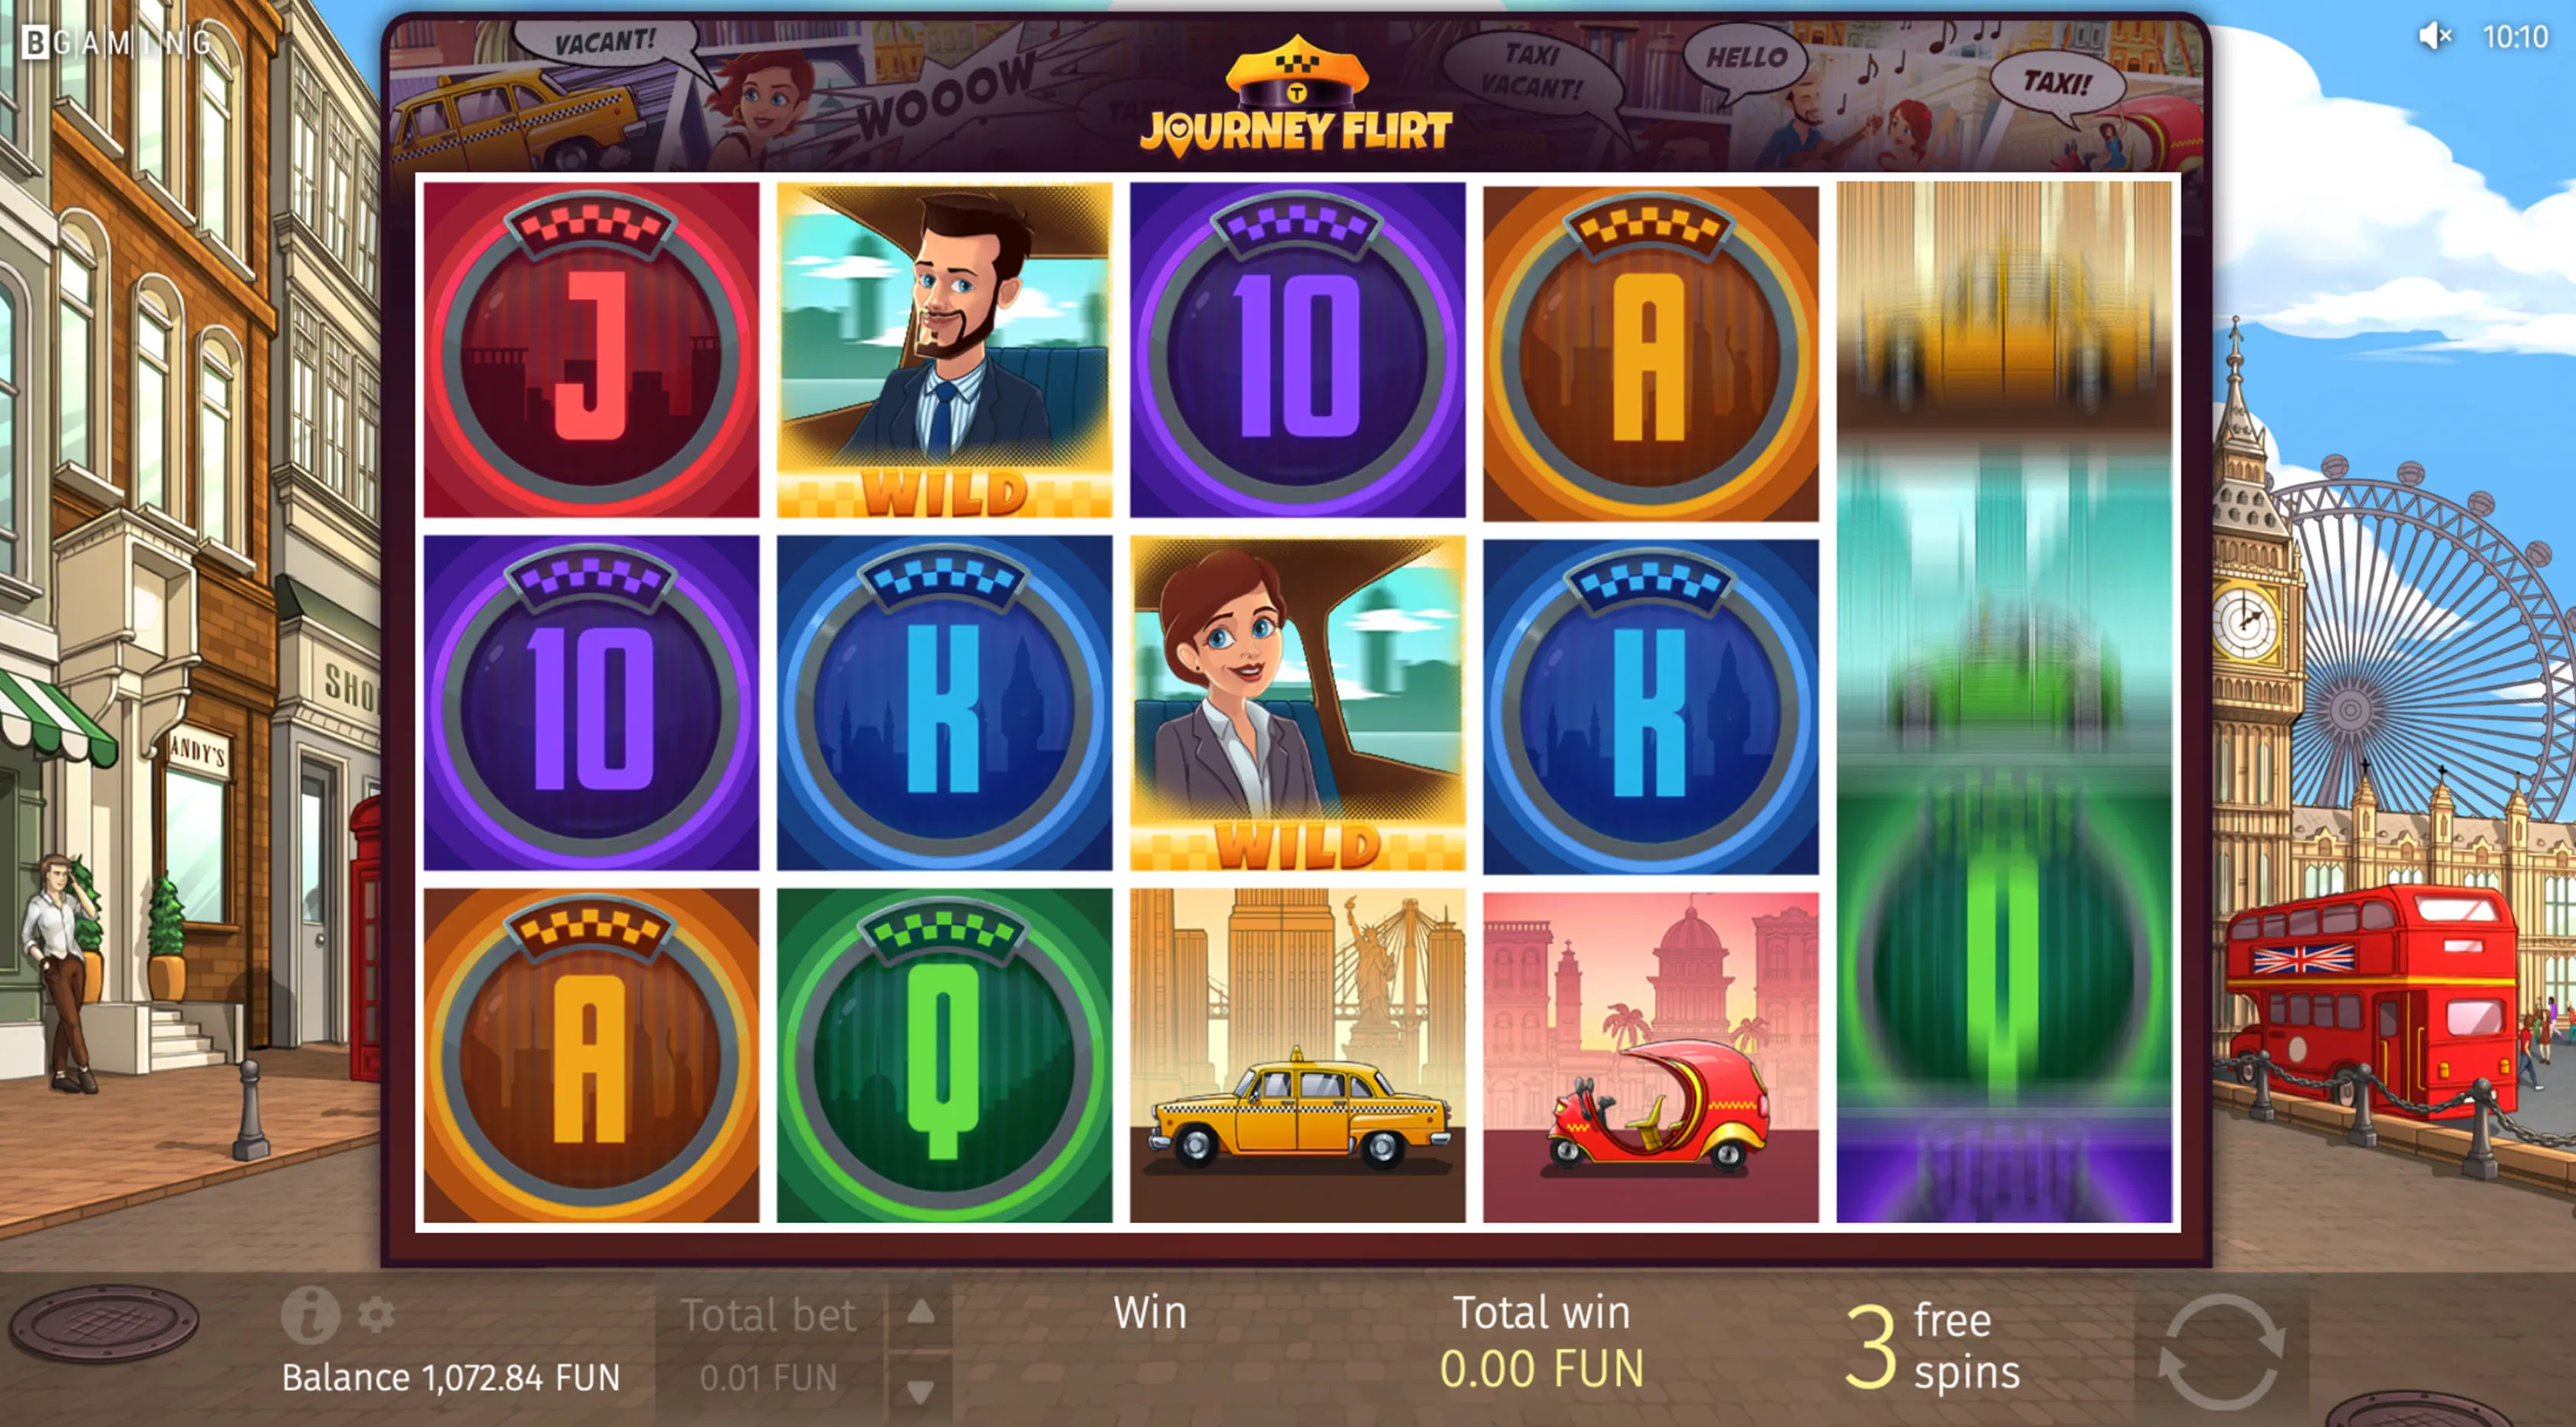Click the red J symbol

[x=591, y=349]
